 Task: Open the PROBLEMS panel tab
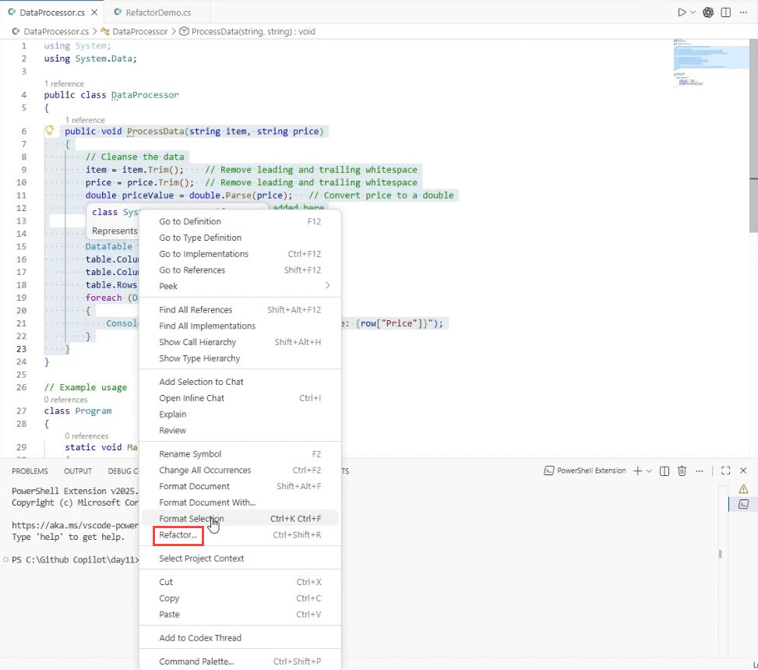tap(30, 471)
